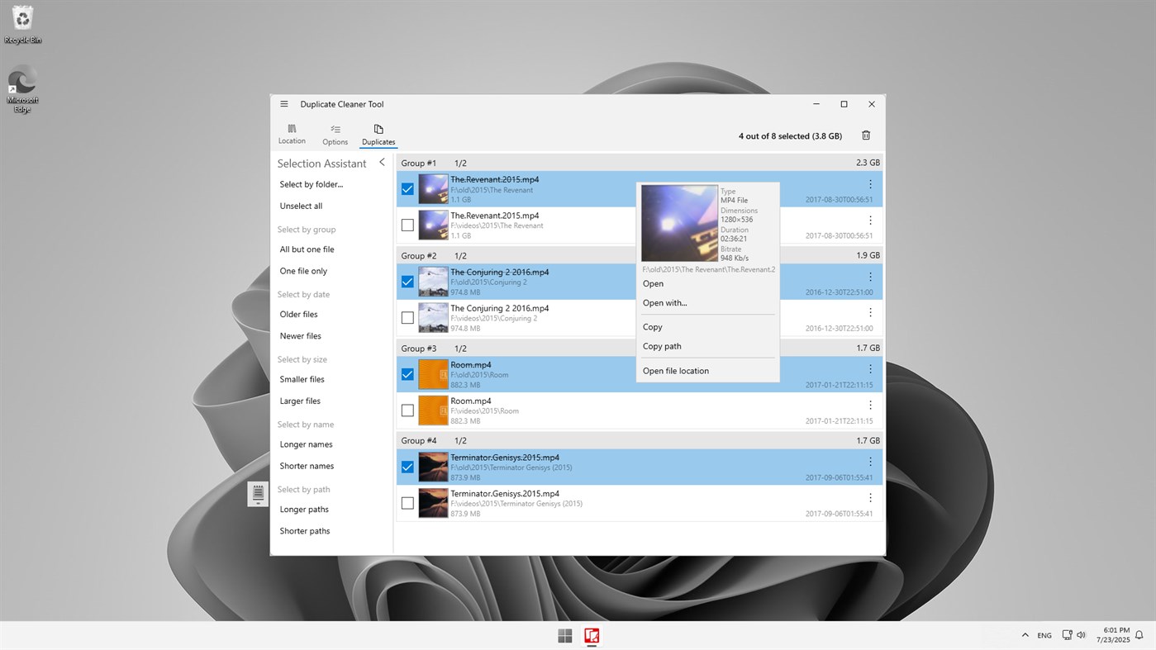
Task: Open the three-dot menu for Room.mp4 duplicate
Action: click(x=869, y=405)
